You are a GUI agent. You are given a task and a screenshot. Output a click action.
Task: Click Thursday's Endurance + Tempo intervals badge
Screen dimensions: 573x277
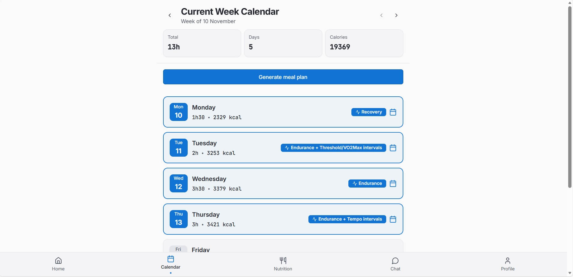(347, 219)
